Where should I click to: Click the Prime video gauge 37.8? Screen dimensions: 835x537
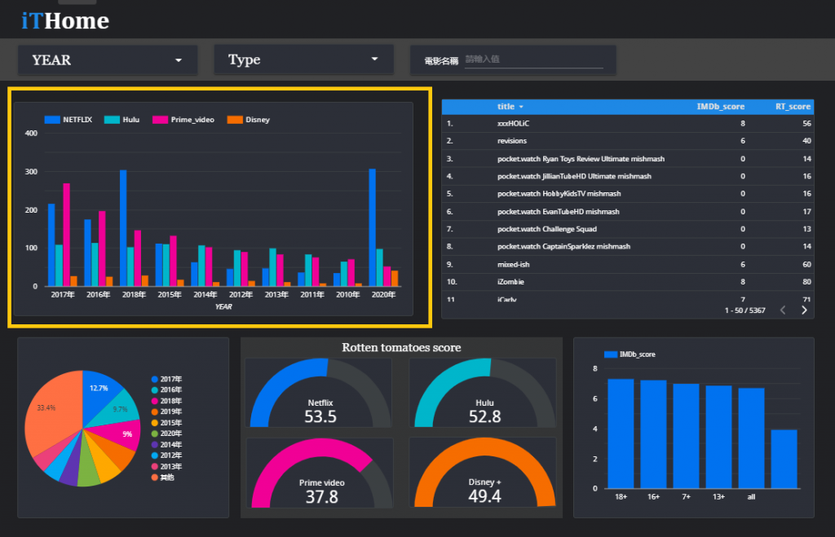(x=320, y=473)
